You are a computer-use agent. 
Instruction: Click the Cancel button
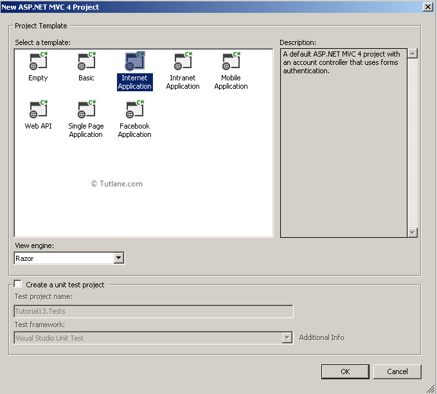pyautogui.click(x=397, y=372)
